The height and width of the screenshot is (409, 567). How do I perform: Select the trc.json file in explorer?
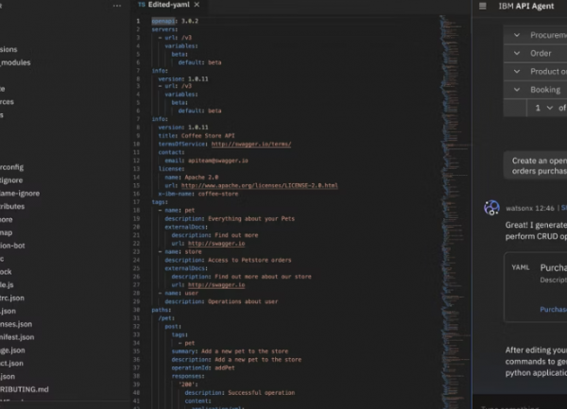(x=12, y=298)
